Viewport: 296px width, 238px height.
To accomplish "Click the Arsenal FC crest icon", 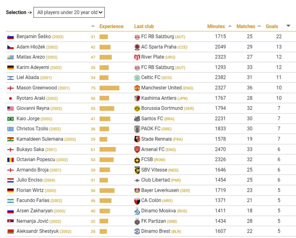I will pos(137,150).
